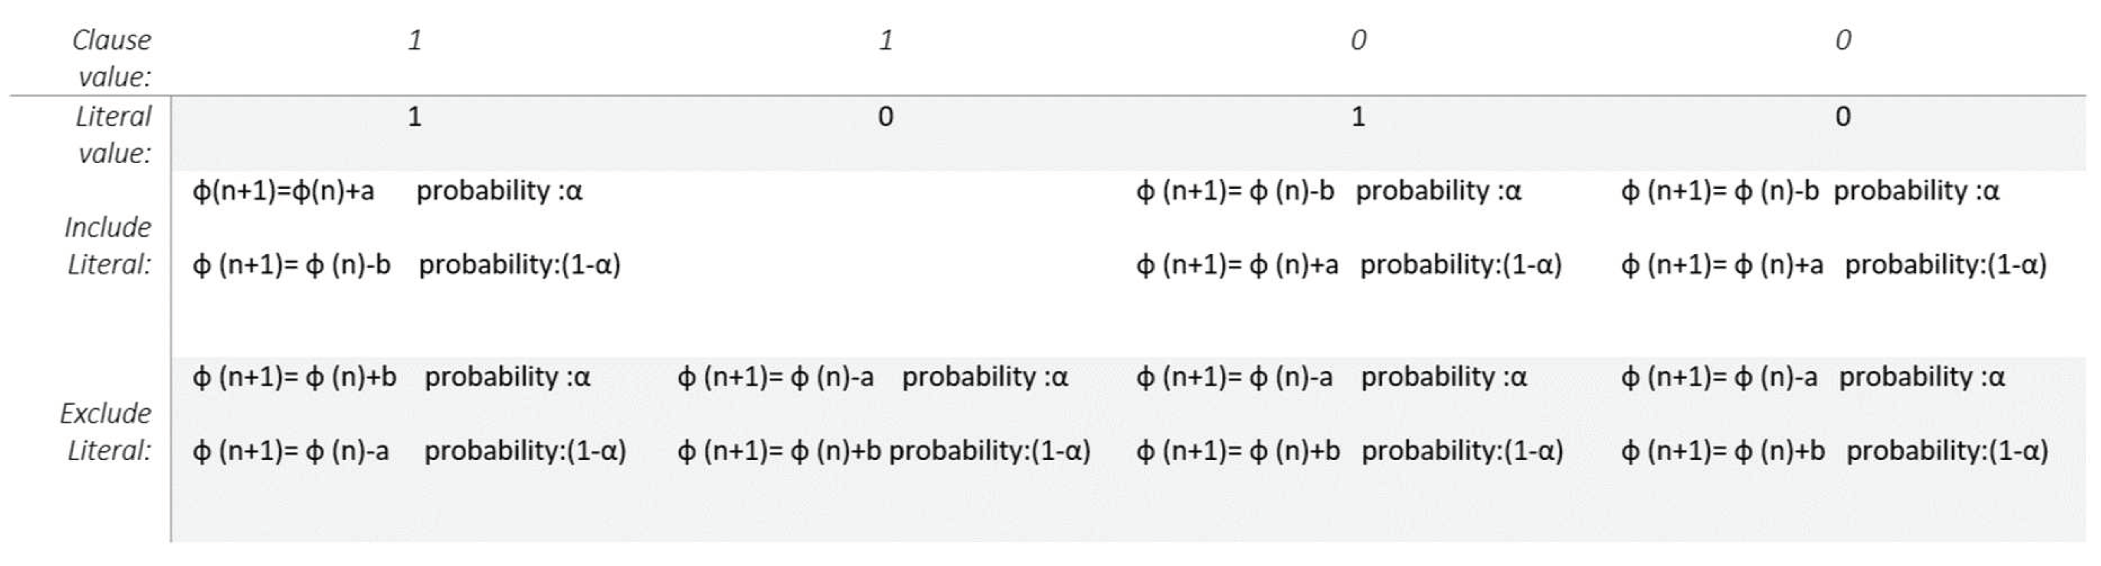Select 'probability:(1-α)' in last Exclude Literal column
2101x566 pixels.
pyautogui.click(x=1947, y=450)
